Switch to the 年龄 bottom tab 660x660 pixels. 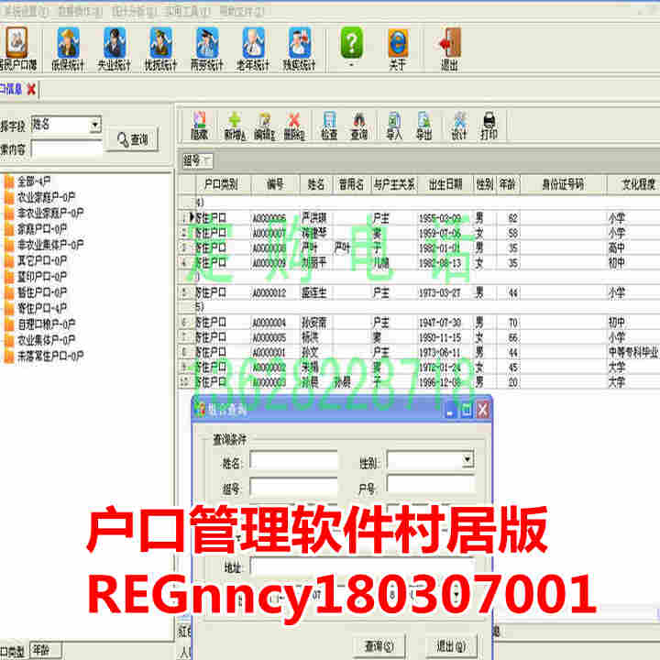(47, 650)
